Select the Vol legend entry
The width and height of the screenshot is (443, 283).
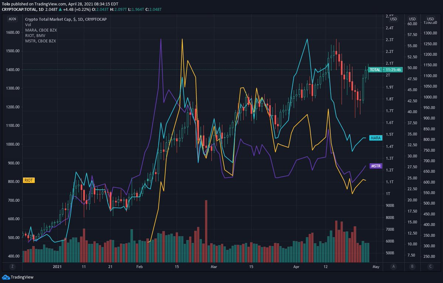[28, 25]
